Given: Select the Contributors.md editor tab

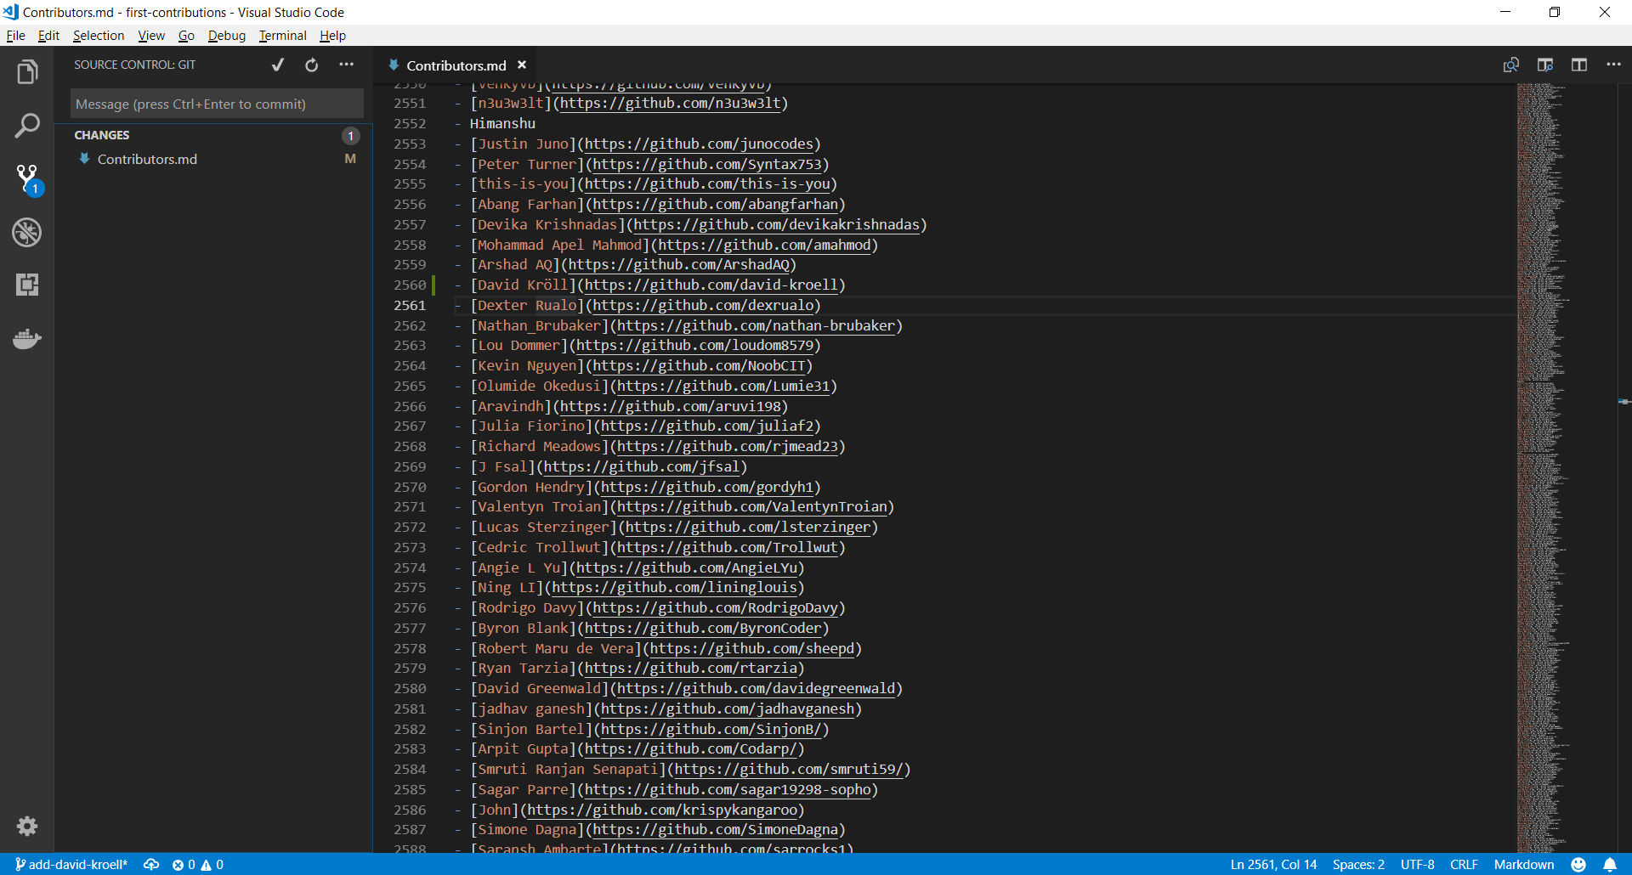Looking at the screenshot, I should pyautogui.click(x=455, y=65).
